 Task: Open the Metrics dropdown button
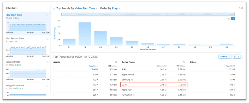pos(225,57)
